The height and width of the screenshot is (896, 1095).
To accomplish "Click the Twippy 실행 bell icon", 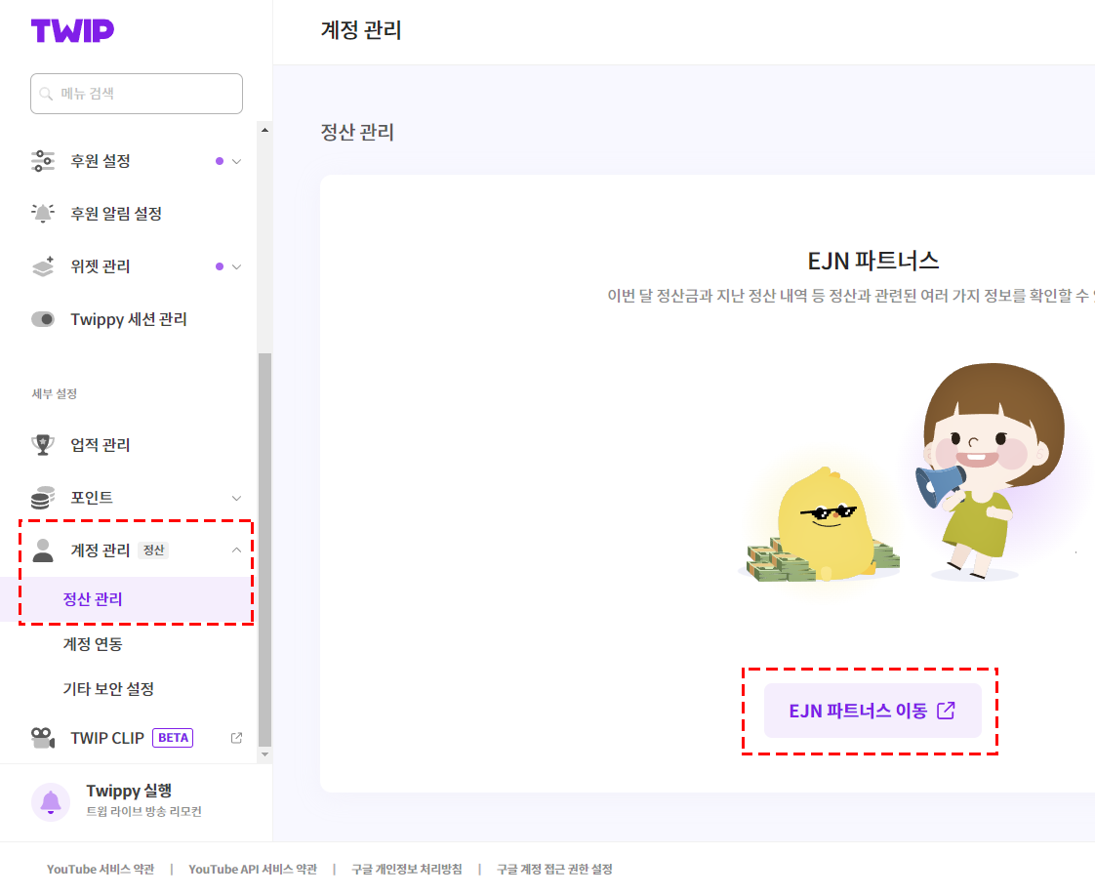I will pyautogui.click(x=51, y=802).
